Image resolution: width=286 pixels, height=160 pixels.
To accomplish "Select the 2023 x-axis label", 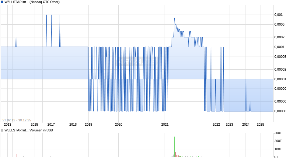I will 229,124.
